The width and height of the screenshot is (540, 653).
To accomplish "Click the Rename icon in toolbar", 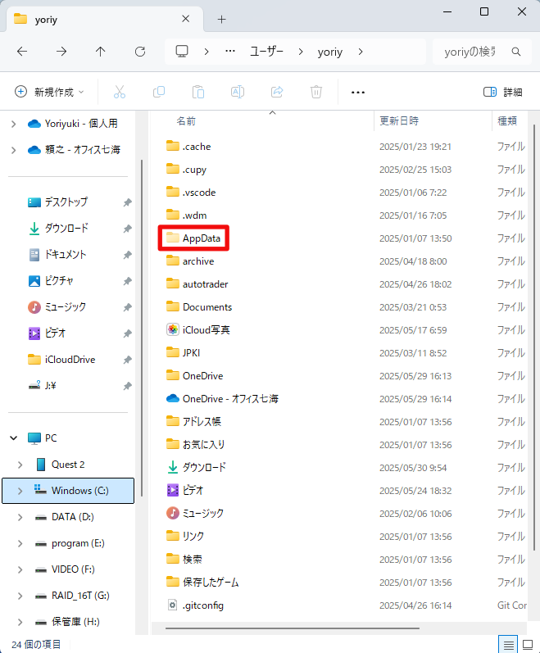I will click(238, 92).
